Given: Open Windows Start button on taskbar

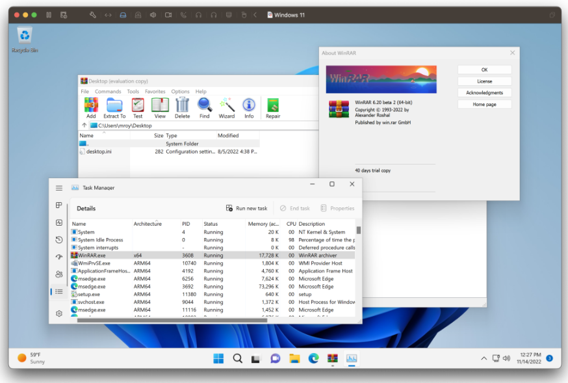Looking at the screenshot, I should pyautogui.click(x=218, y=358).
